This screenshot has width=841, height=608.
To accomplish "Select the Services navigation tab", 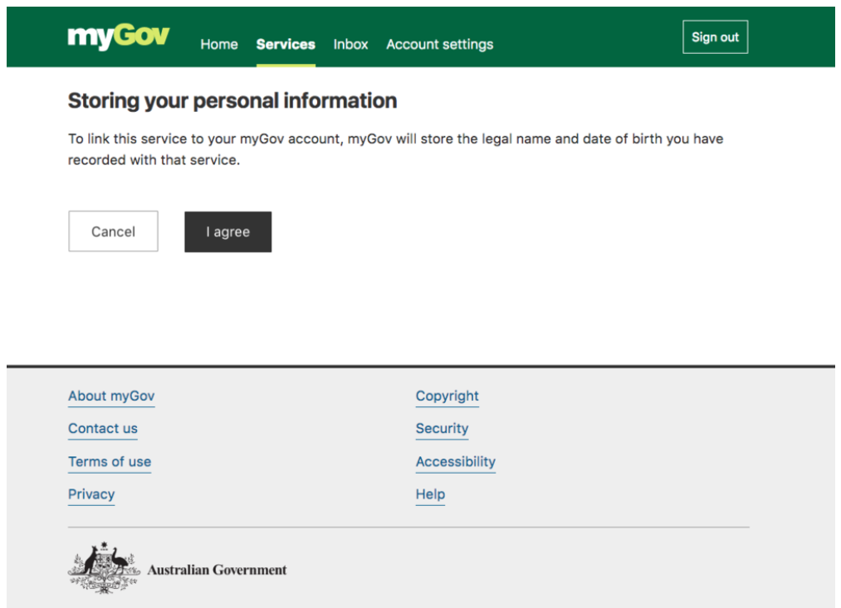I will (286, 45).
